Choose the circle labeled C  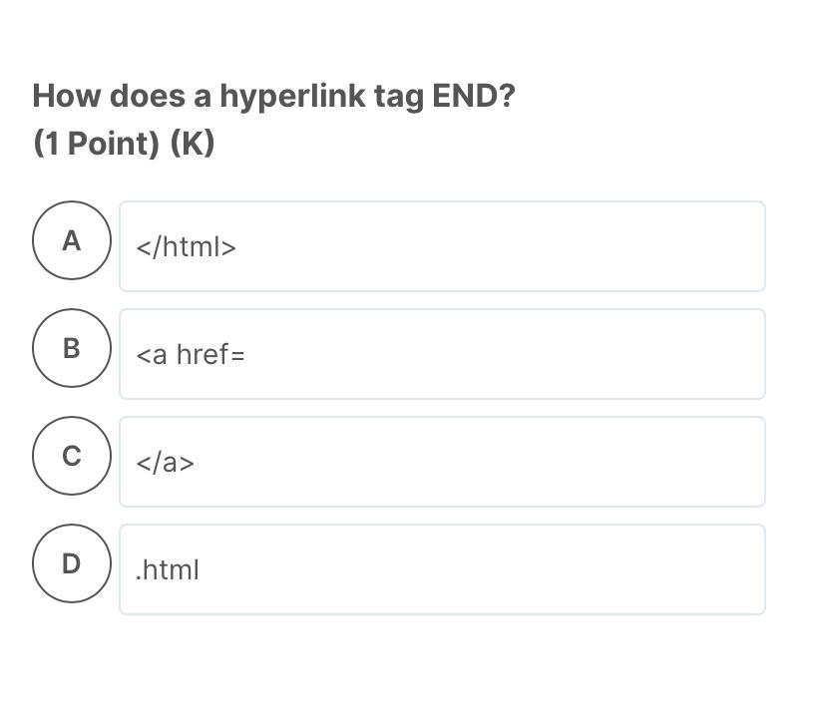[x=71, y=456]
